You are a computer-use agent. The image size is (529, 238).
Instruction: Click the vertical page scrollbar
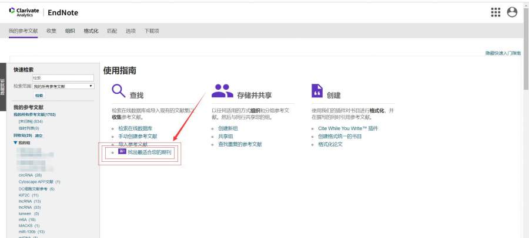[525, 117]
